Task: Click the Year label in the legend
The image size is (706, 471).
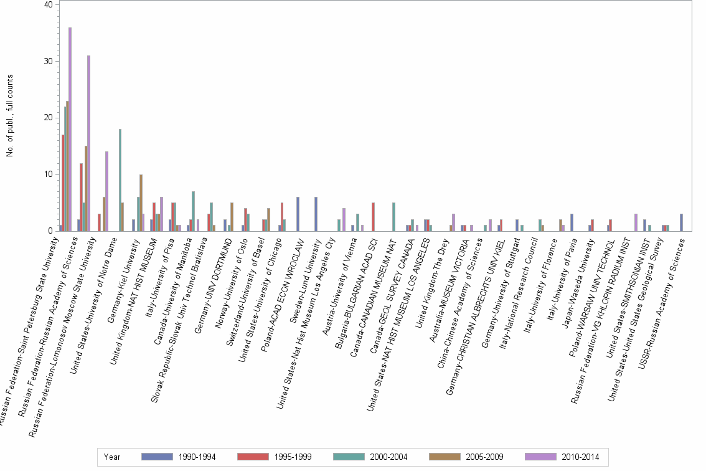Action: pos(112,457)
